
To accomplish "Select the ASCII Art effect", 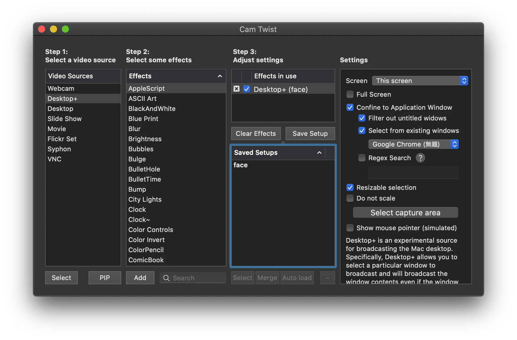I will coord(176,98).
